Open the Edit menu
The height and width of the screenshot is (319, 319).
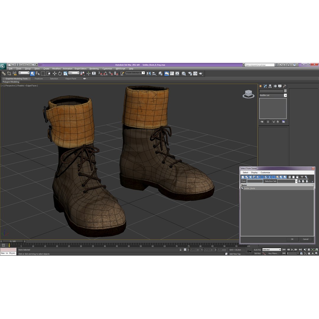(11, 69)
